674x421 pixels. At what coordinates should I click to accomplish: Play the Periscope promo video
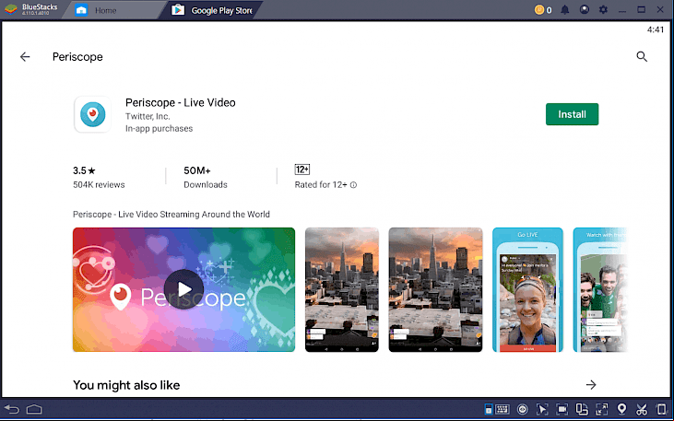[183, 289]
